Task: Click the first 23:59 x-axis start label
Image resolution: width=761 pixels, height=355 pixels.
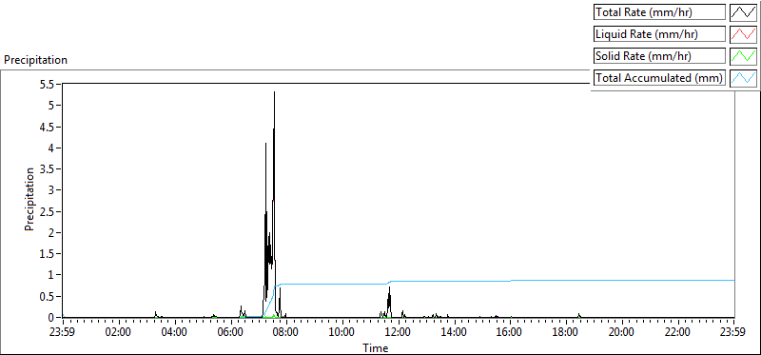Action: [x=63, y=333]
